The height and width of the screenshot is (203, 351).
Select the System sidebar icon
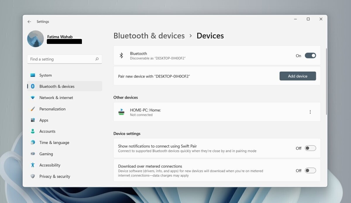click(33, 75)
